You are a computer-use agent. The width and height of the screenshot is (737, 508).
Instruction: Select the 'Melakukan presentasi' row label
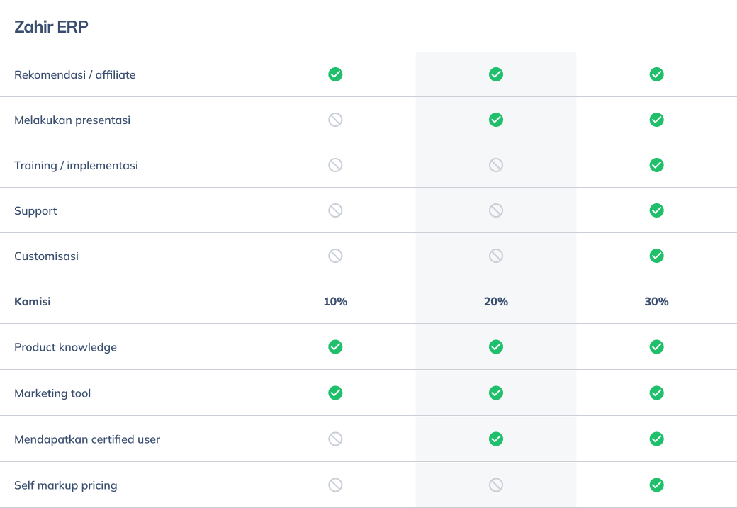coord(72,120)
